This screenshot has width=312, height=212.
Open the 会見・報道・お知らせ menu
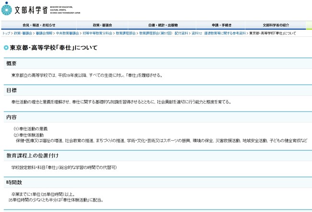click(39, 25)
